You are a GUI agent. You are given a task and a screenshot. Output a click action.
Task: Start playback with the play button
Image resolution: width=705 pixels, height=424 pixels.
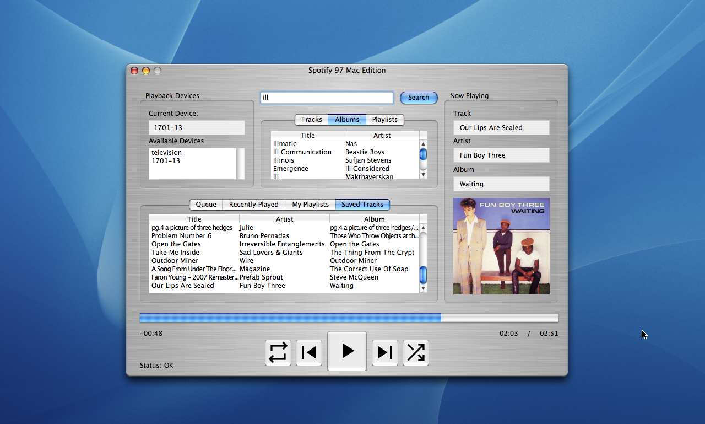pos(347,351)
